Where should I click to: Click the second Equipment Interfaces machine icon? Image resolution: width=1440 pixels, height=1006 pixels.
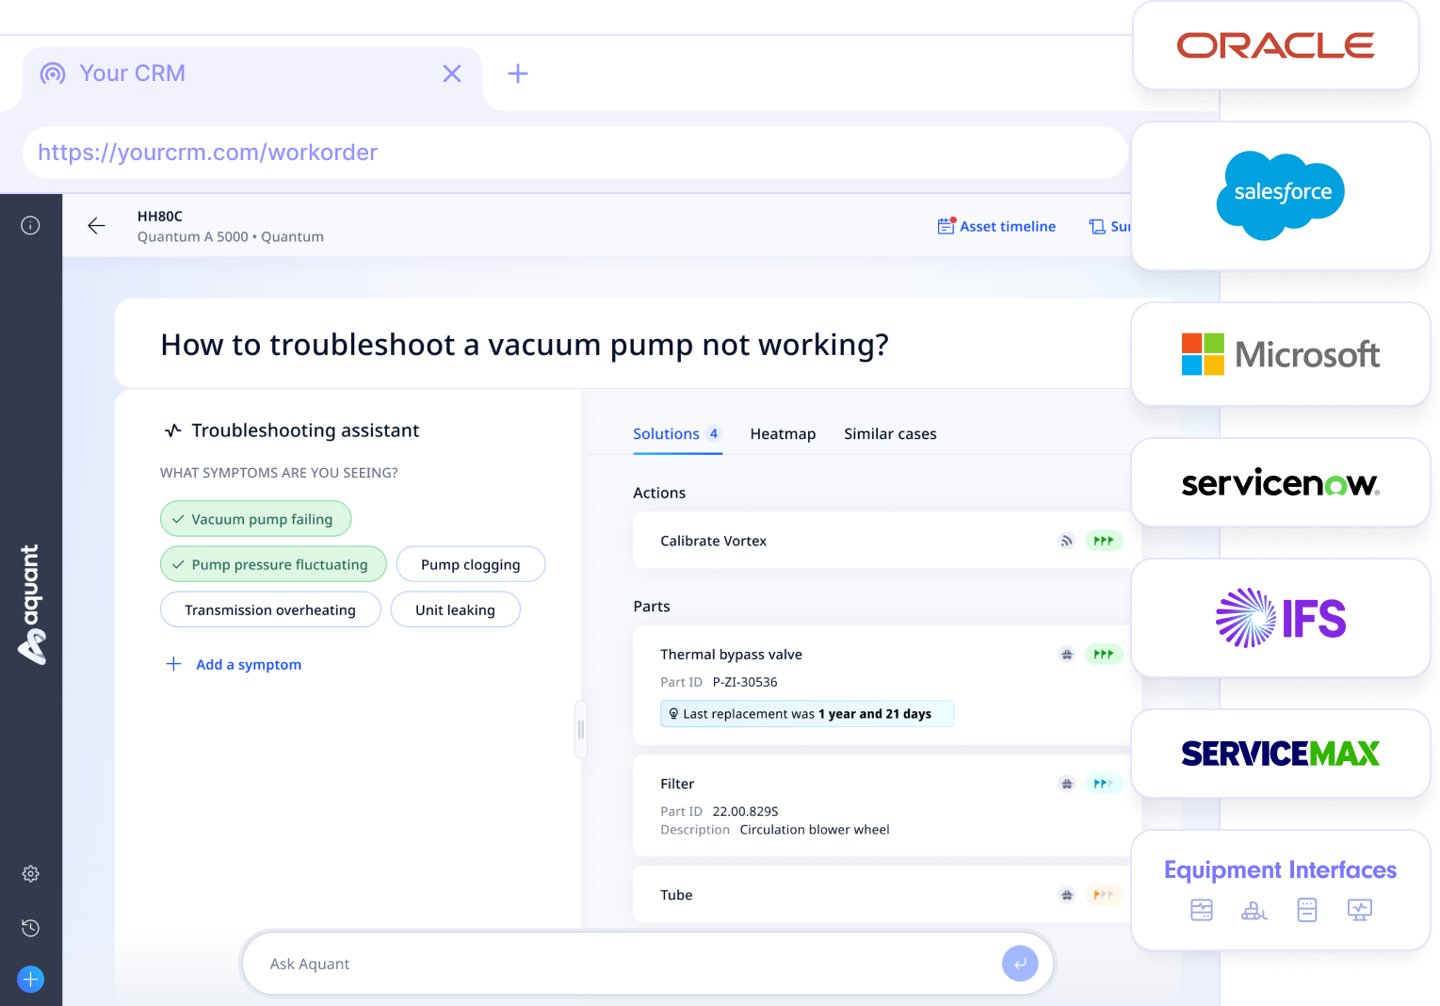[x=1254, y=910]
